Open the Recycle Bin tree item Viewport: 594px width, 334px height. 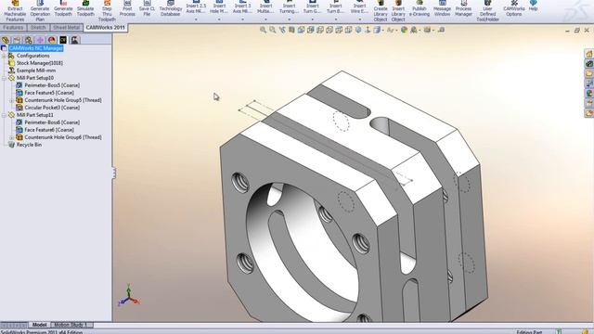click(x=29, y=145)
